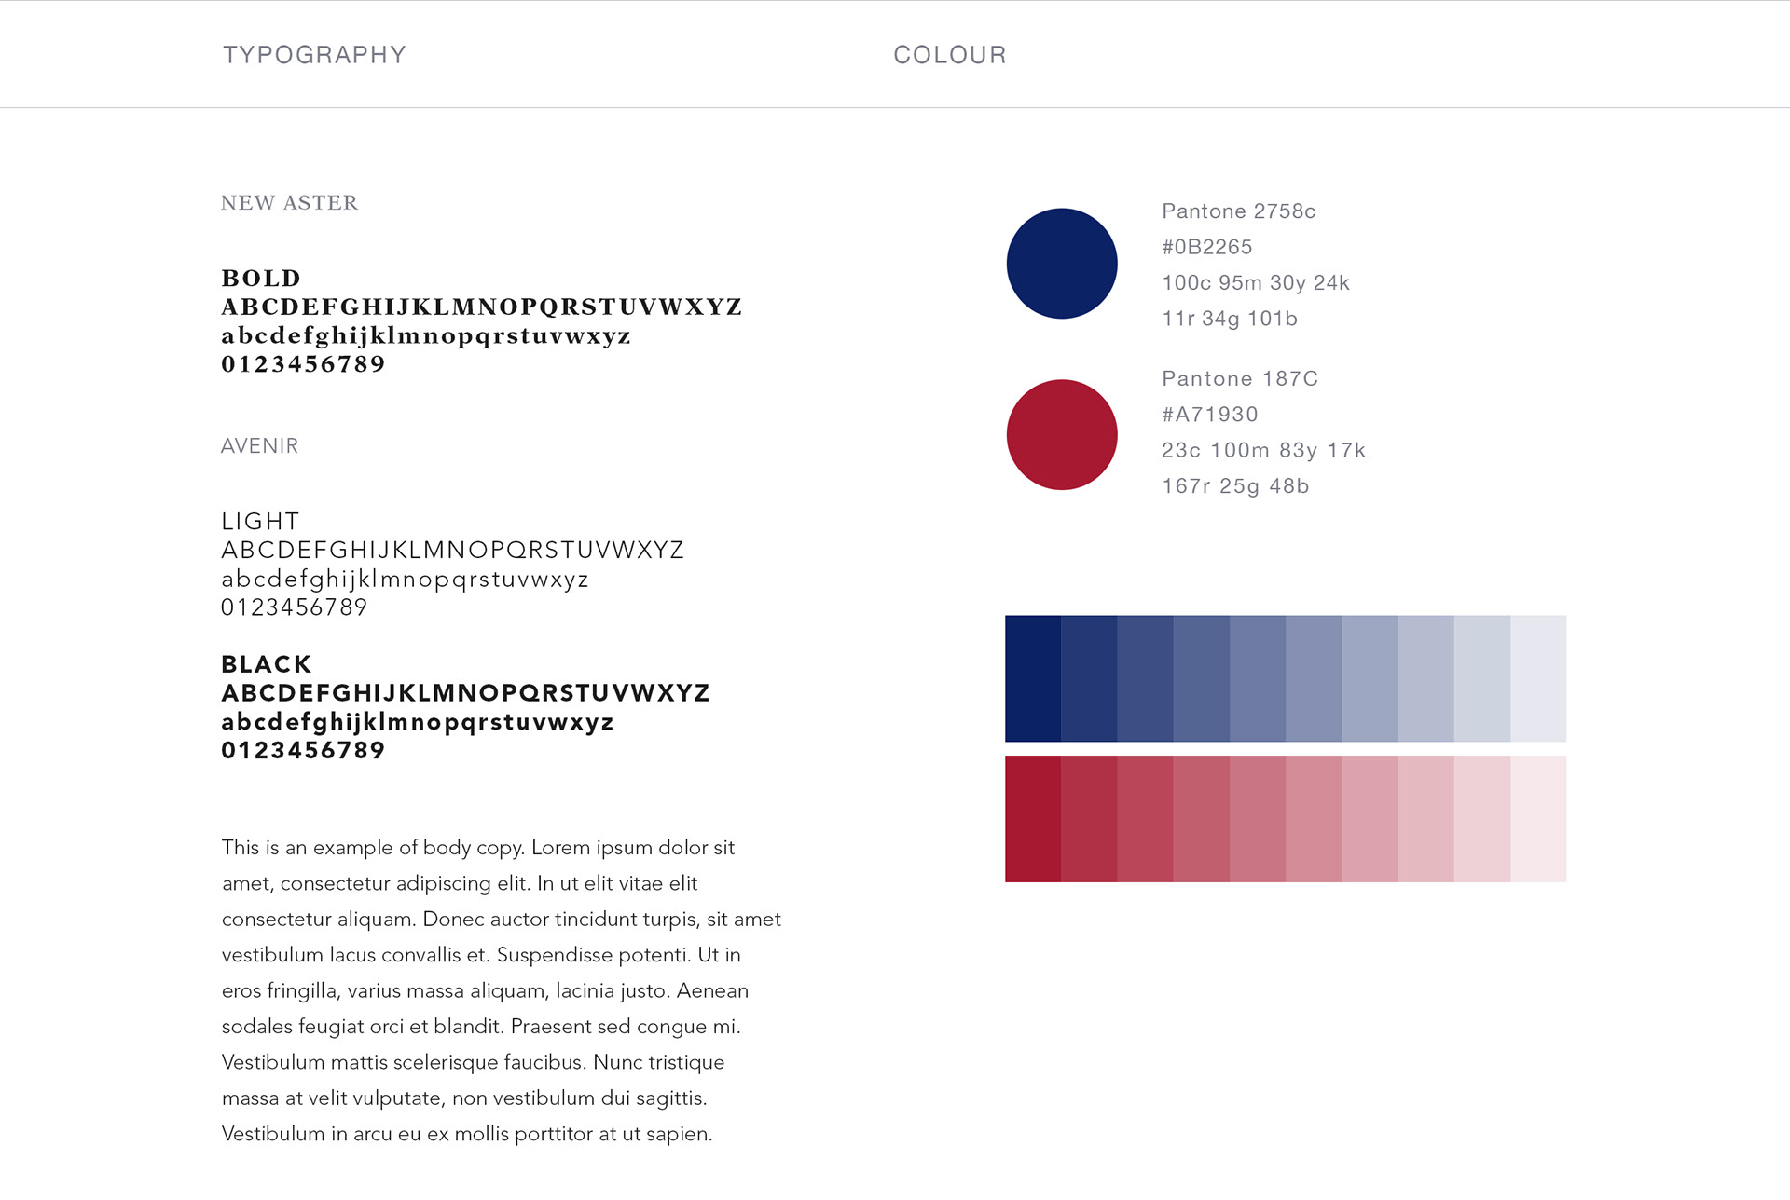Select the darkest red tint swatch
Screen dimensions: 1790x1200
(1033, 819)
